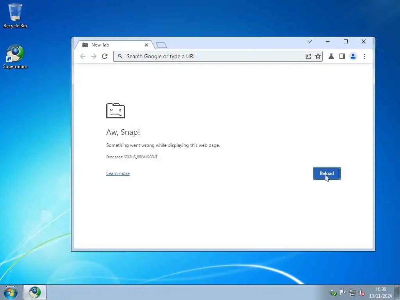Toggle the side panel icon
Screen dimensions: 400x300
(342, 56)
